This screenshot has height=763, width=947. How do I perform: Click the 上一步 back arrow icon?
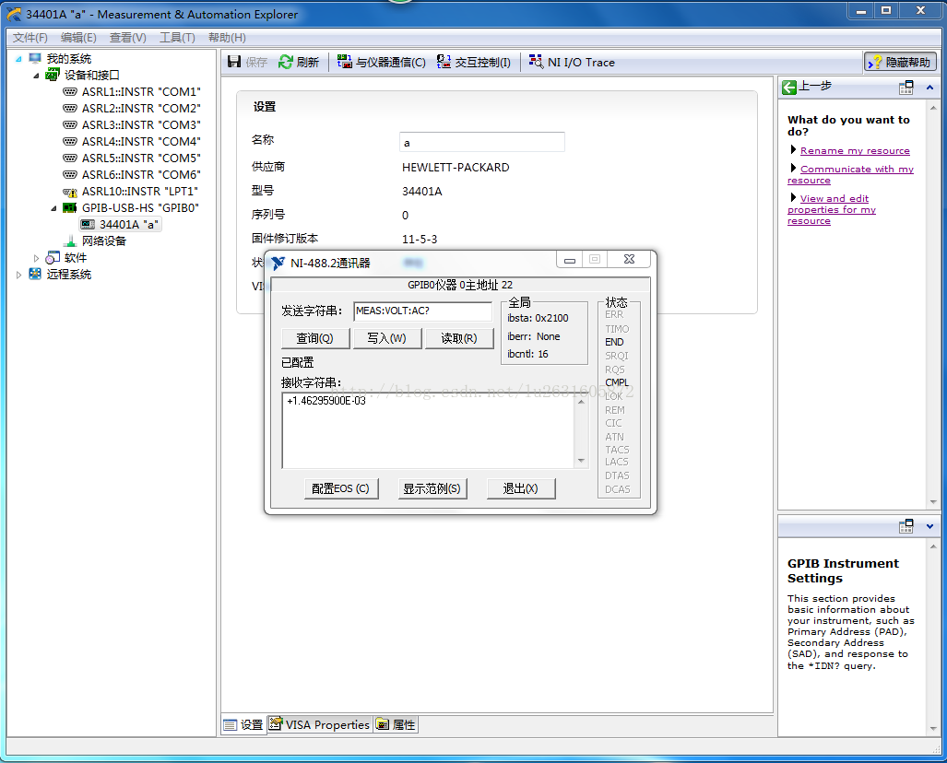tap(788, 88)
